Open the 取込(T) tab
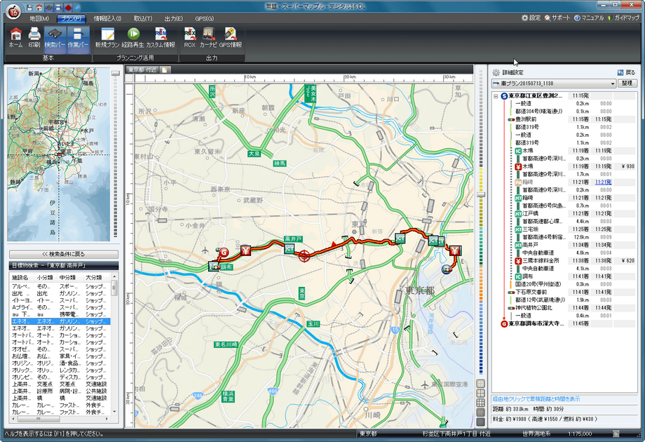 coord(143,18)
